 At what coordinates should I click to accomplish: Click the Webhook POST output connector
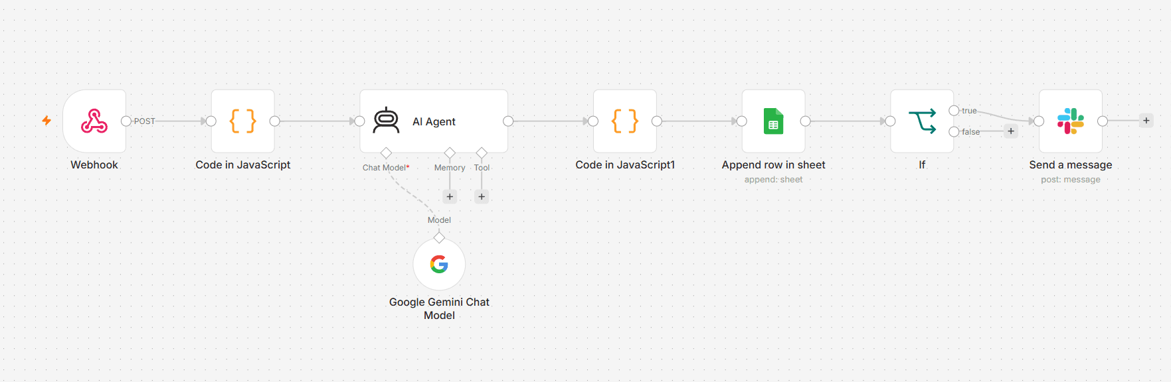126,121
